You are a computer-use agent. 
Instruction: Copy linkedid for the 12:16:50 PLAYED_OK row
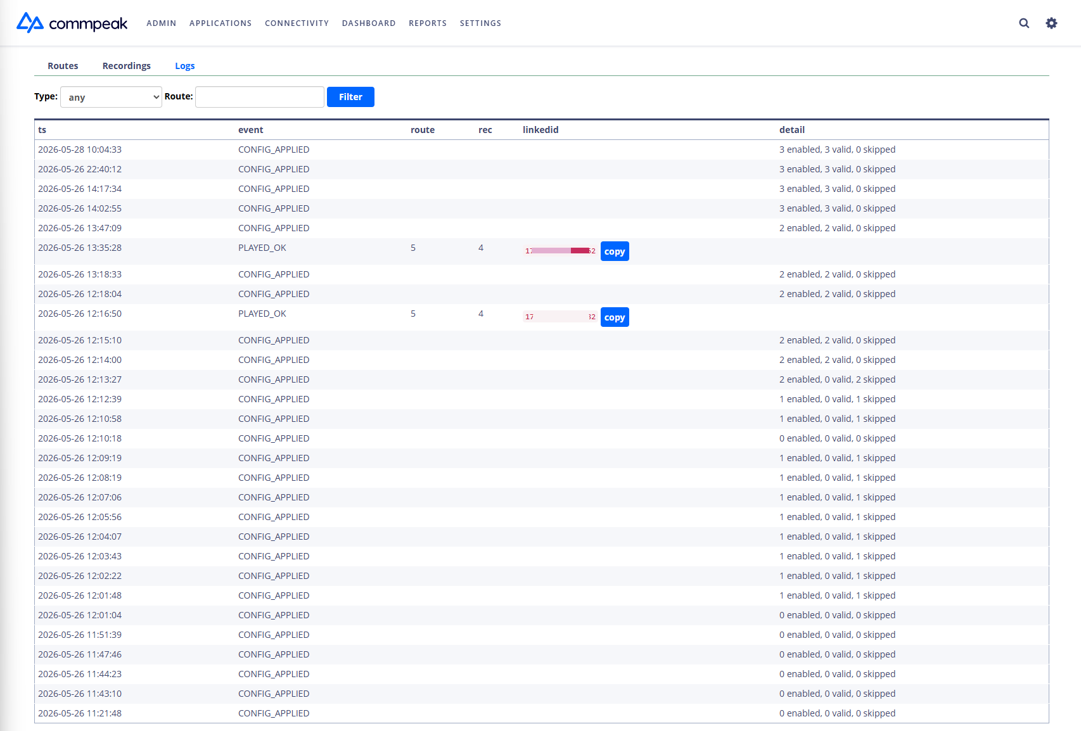click(615, 317)
